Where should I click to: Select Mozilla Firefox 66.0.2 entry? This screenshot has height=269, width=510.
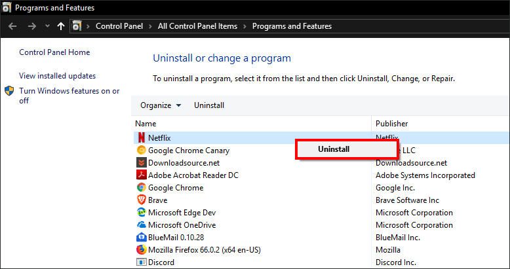pos(205,250)
